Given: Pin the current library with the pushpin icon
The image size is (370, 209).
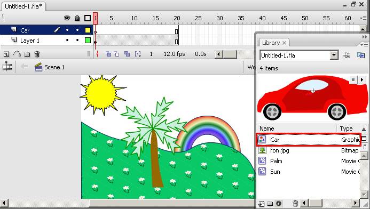Looking at the screenshot, I should (347, 55).
